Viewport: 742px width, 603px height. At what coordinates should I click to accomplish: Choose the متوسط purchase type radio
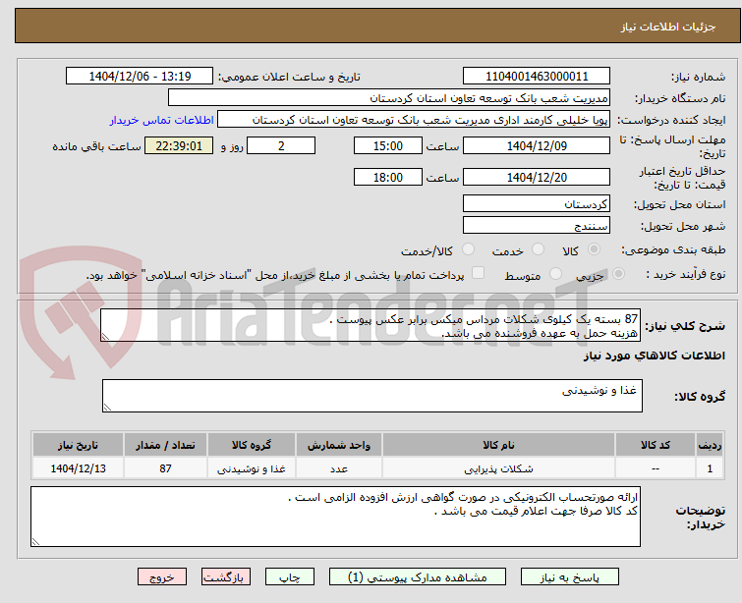click(555, 274)
